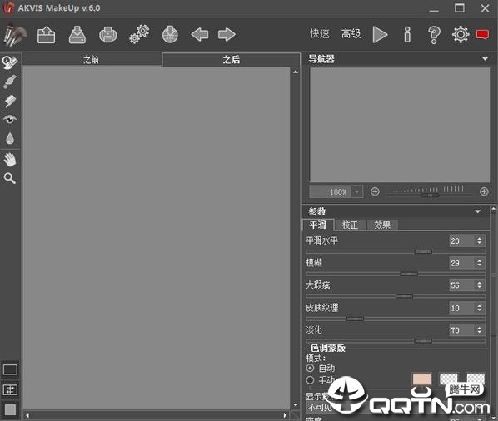Switch to 快速 (Express) mode
498x421 pixels.
coord(320,33)
